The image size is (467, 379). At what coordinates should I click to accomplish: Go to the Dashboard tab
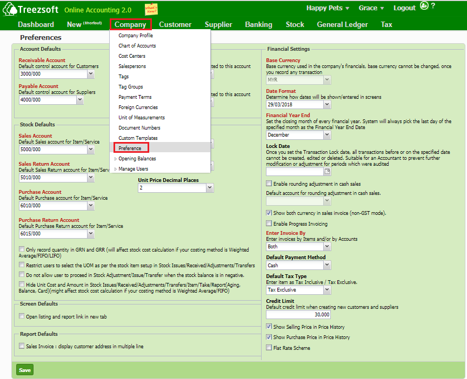point(36,24)
